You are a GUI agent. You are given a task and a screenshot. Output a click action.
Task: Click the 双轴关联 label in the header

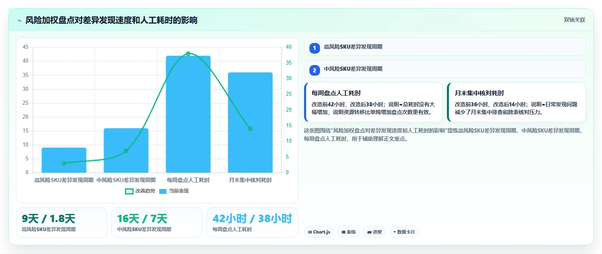coord(574,20)
